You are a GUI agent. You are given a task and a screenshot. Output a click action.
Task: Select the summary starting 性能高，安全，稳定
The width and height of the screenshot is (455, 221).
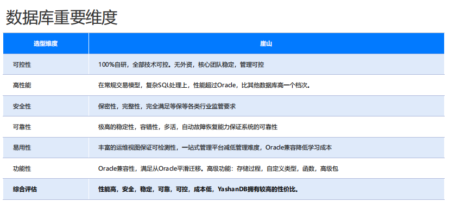(199, 190)
